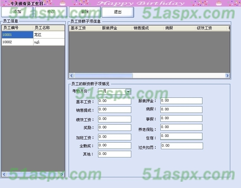Click the salary grid left scroll arrow
Screen dimensions: 241x188
tap(71, 76)
